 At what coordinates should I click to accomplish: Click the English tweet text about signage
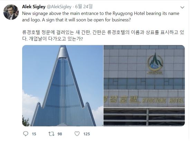(101, 17)
